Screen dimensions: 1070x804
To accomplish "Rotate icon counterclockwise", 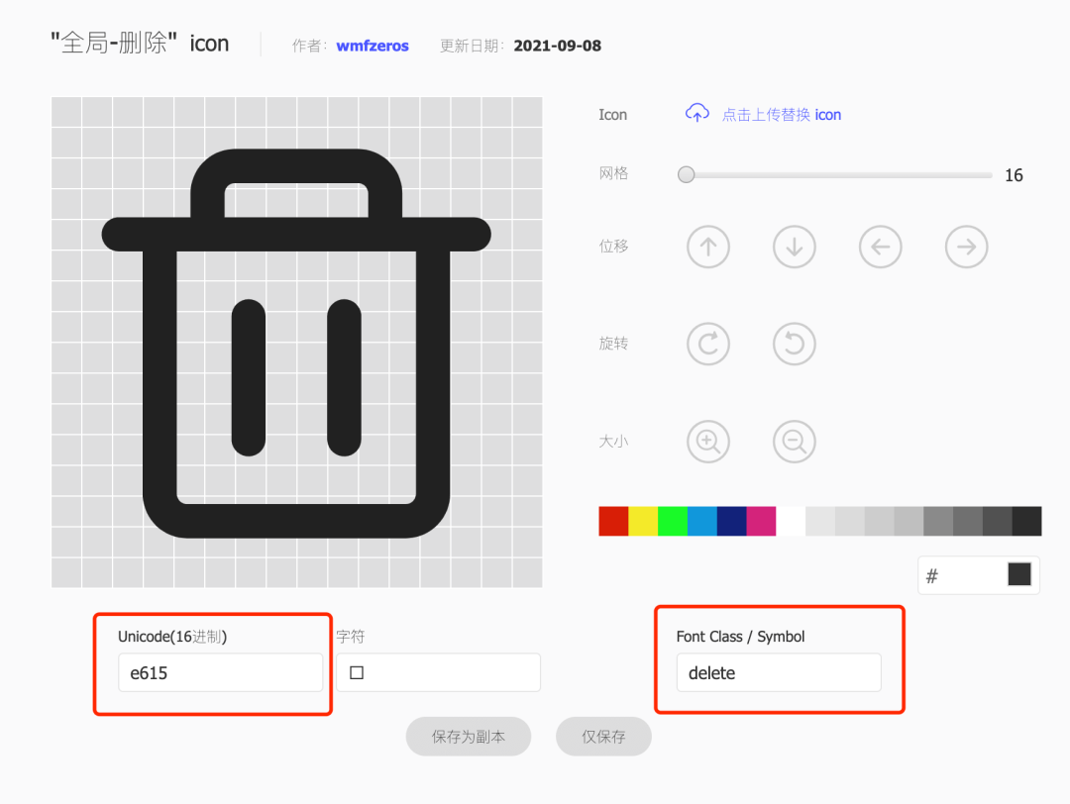I will pyautogui.click(x=795, y=344).
